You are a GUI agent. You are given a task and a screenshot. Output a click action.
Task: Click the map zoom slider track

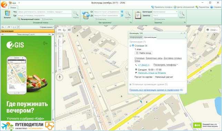coord(60,53)
